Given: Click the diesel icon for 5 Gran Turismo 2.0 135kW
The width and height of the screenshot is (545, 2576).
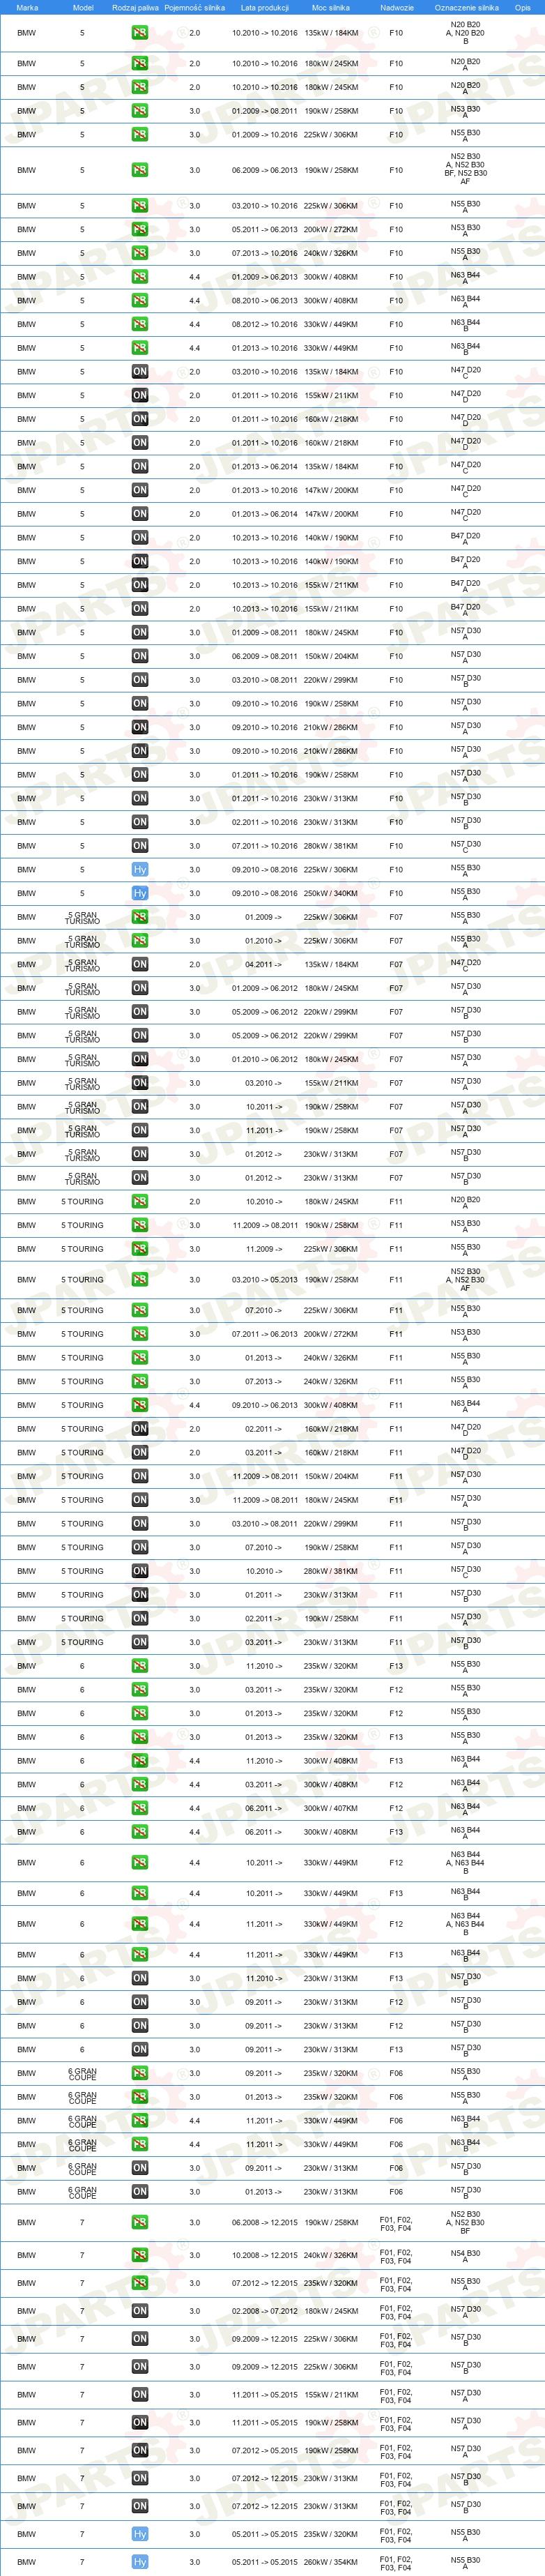Looking at the screenshot, I should point(140,964).
